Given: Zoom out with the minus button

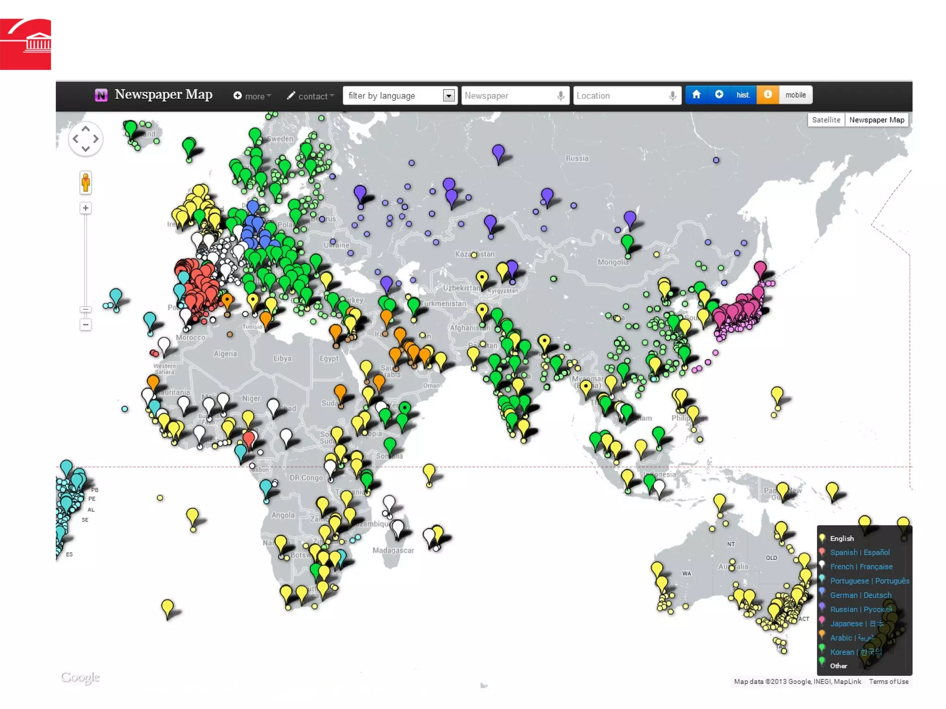Looking at the screenshot, I should point(85,324).
